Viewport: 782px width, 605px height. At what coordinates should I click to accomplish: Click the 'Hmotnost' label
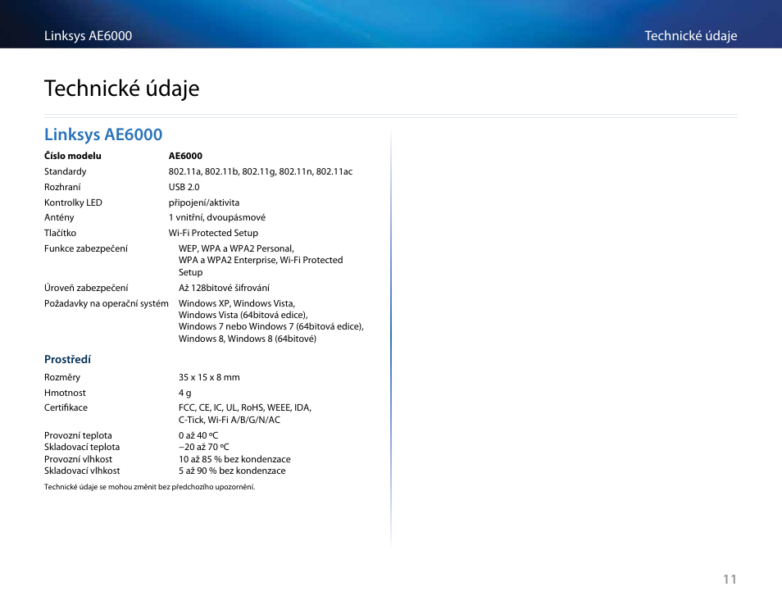65,393
